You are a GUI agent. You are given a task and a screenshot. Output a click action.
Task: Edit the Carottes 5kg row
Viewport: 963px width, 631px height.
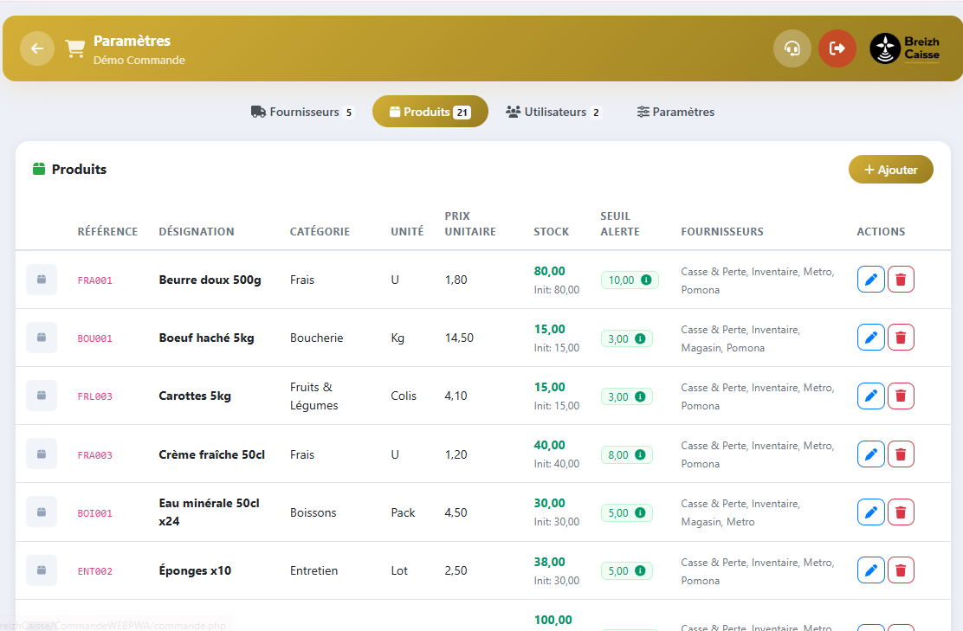870,396
